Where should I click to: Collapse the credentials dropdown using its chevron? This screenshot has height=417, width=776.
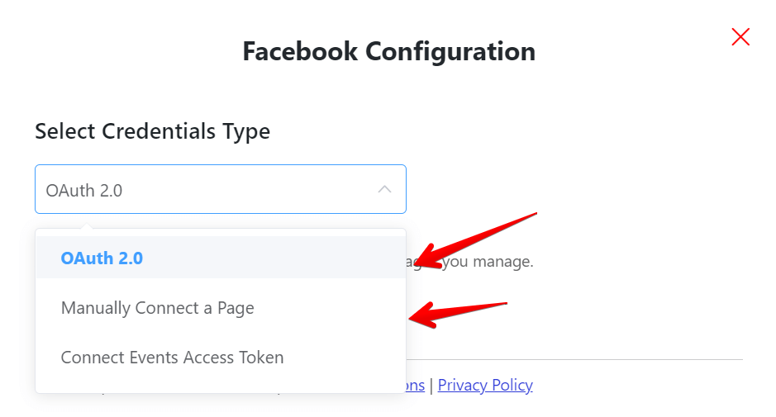click(x=384, y=189)
